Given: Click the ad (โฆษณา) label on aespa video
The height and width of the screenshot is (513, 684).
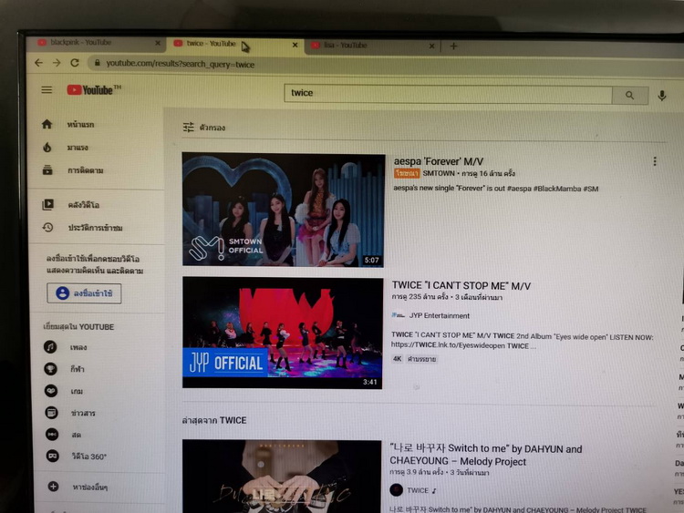Looking at the screenshot, I should click(407, 173).
